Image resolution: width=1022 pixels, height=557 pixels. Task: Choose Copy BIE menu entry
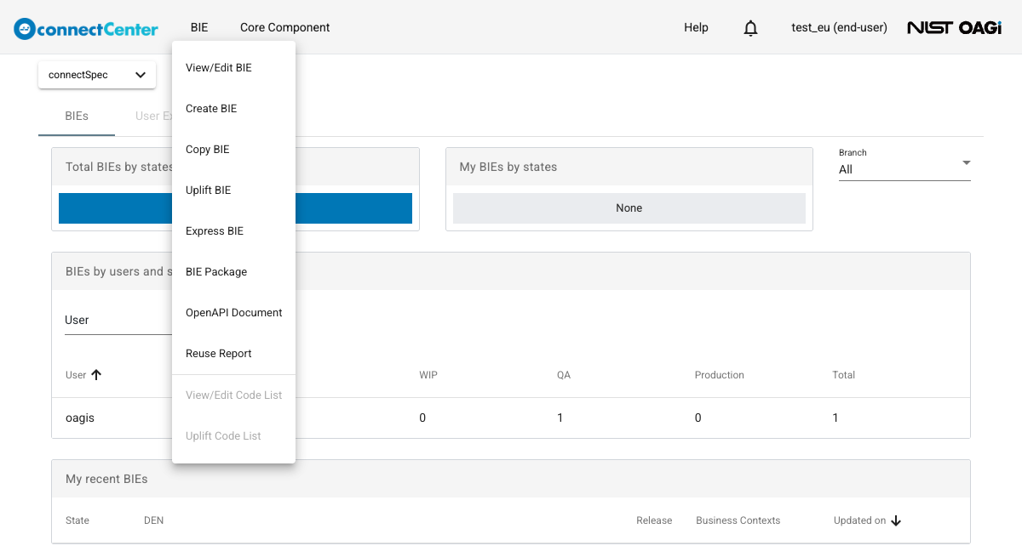(x=233, y=150)
